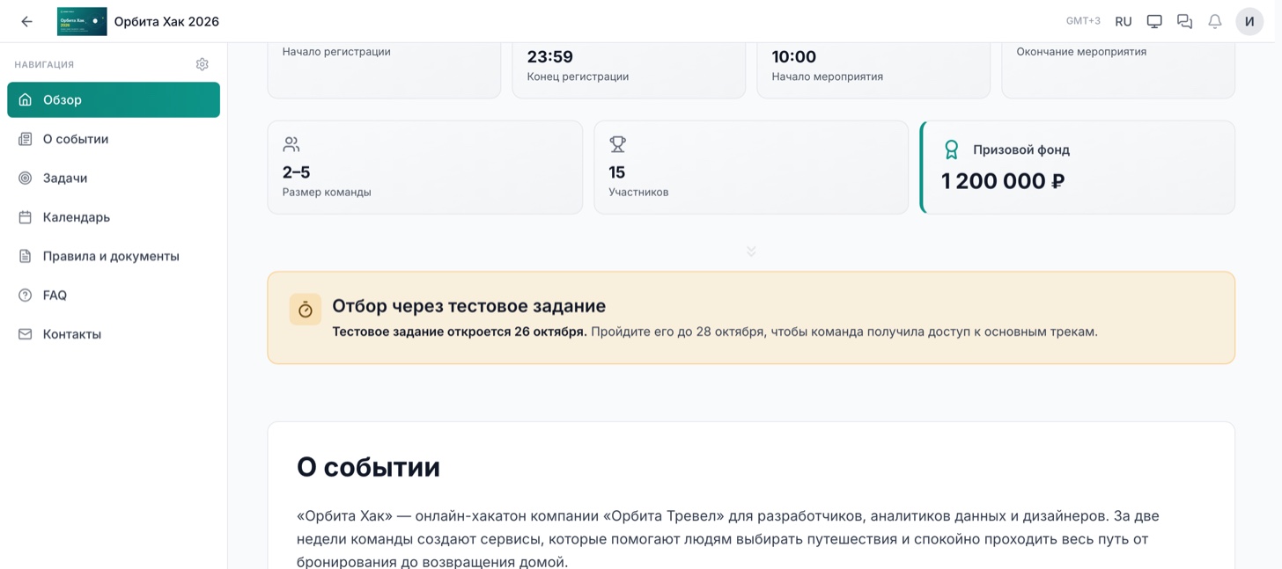Viewport: 1282px width, 569px height.
Task: Click the Размер команды label
Action: (327, 192)
